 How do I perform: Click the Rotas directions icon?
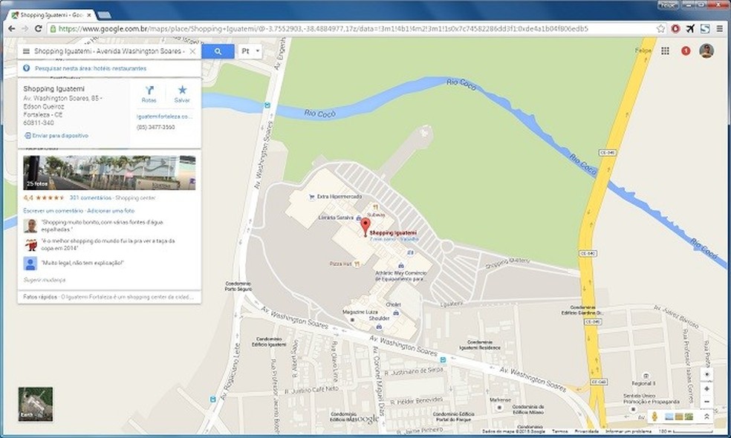pyautogui.click(x=149, y=91)
